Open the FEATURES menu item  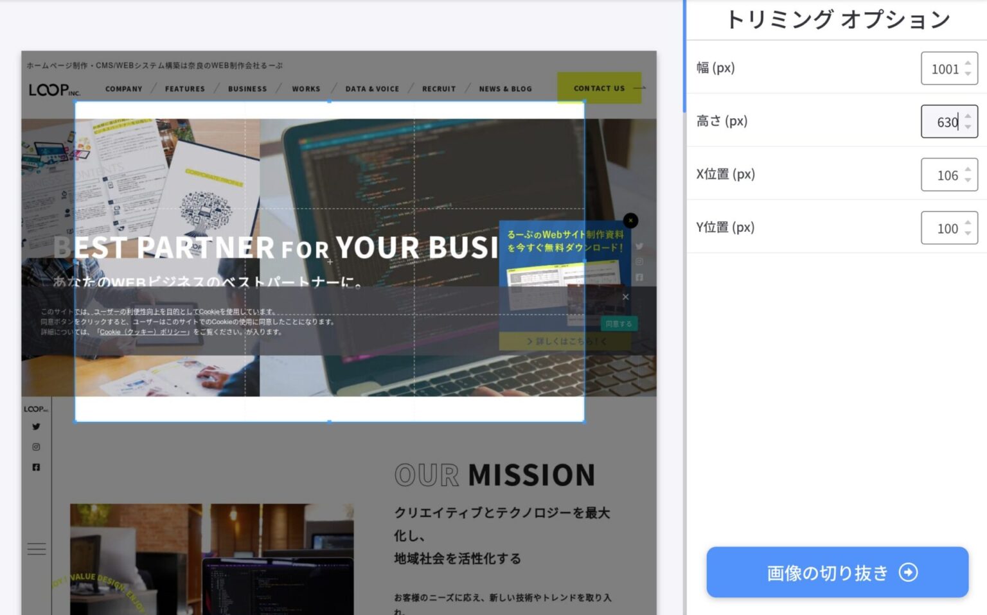click(x=185, y=89)
